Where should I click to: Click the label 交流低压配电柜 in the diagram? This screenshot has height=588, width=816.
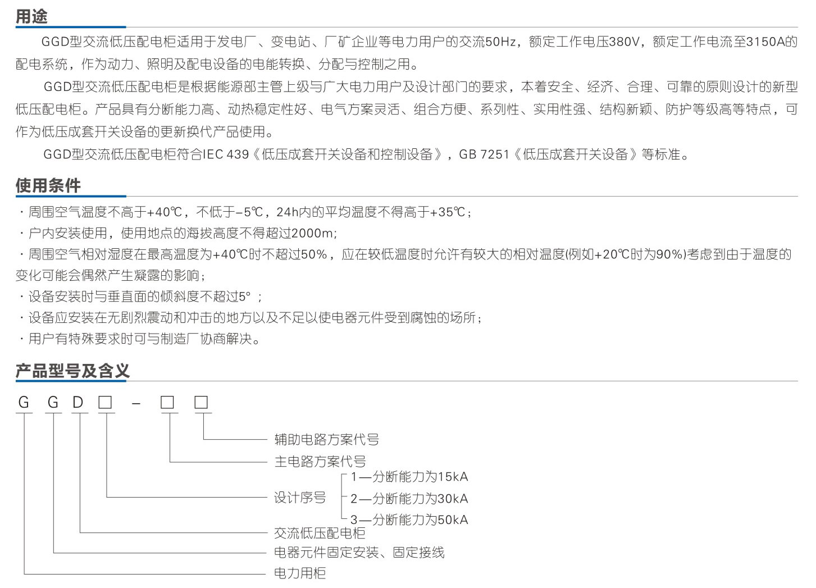[320, 532]
